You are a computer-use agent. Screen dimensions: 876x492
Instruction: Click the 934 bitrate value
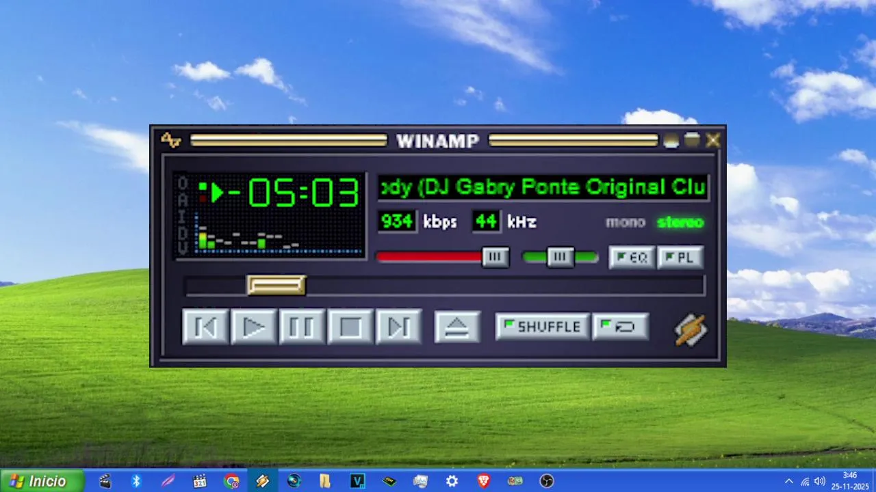397,221
